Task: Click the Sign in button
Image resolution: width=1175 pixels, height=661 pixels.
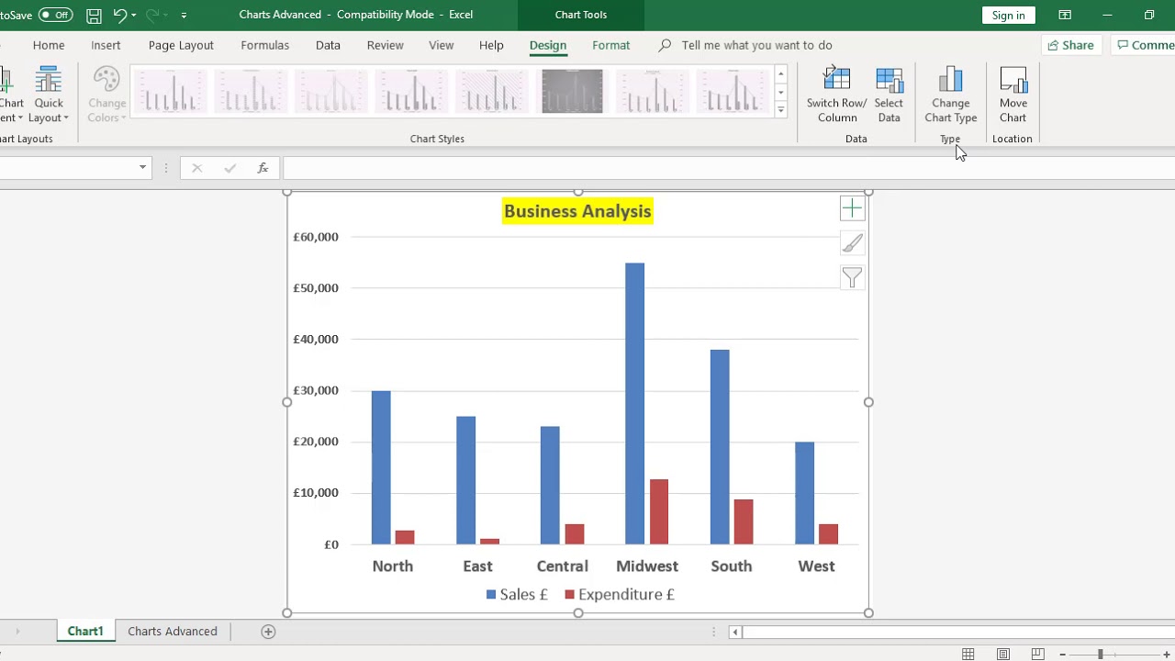Action: pyautogui.click(x=1008, y=15)
